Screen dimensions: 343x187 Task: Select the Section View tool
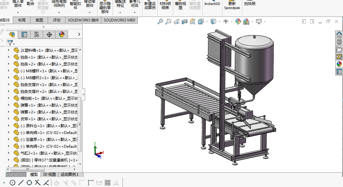tap(185, 22)
